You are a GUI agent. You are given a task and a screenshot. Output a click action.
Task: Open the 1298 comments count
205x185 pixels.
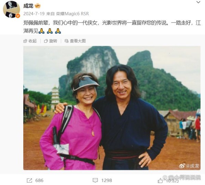point(107,181)
